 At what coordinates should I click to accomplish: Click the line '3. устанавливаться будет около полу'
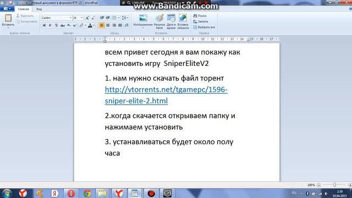tap(169, 142)
